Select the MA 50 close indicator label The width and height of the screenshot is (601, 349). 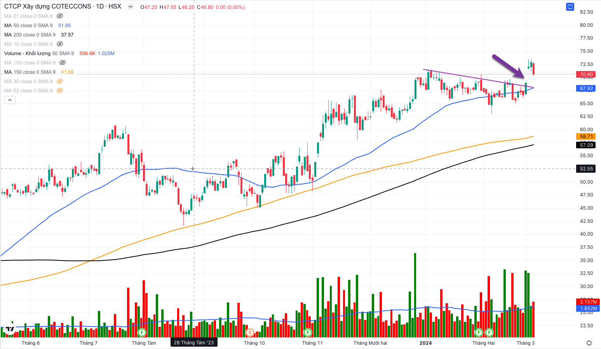pos(28,26)
